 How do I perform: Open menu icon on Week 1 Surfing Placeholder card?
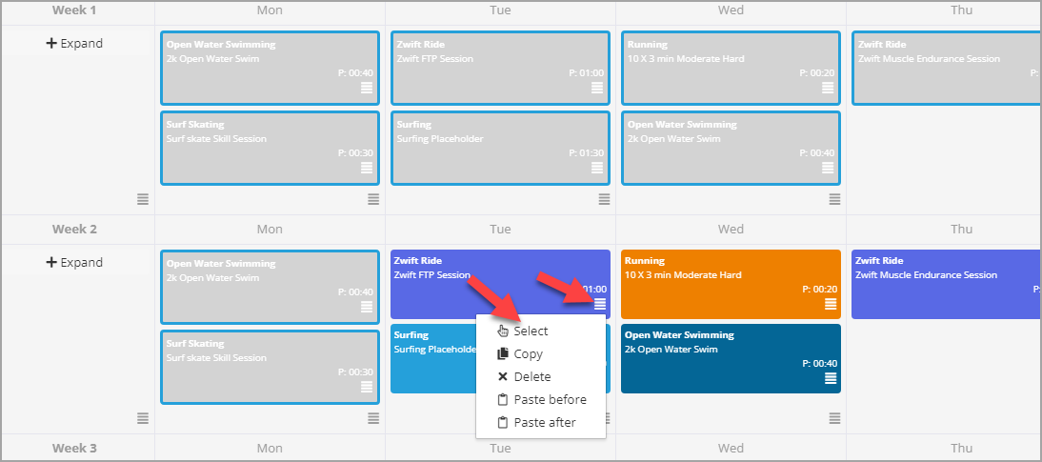coord(597,168)
